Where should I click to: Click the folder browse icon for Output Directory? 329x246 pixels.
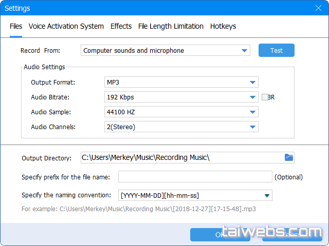289,157
